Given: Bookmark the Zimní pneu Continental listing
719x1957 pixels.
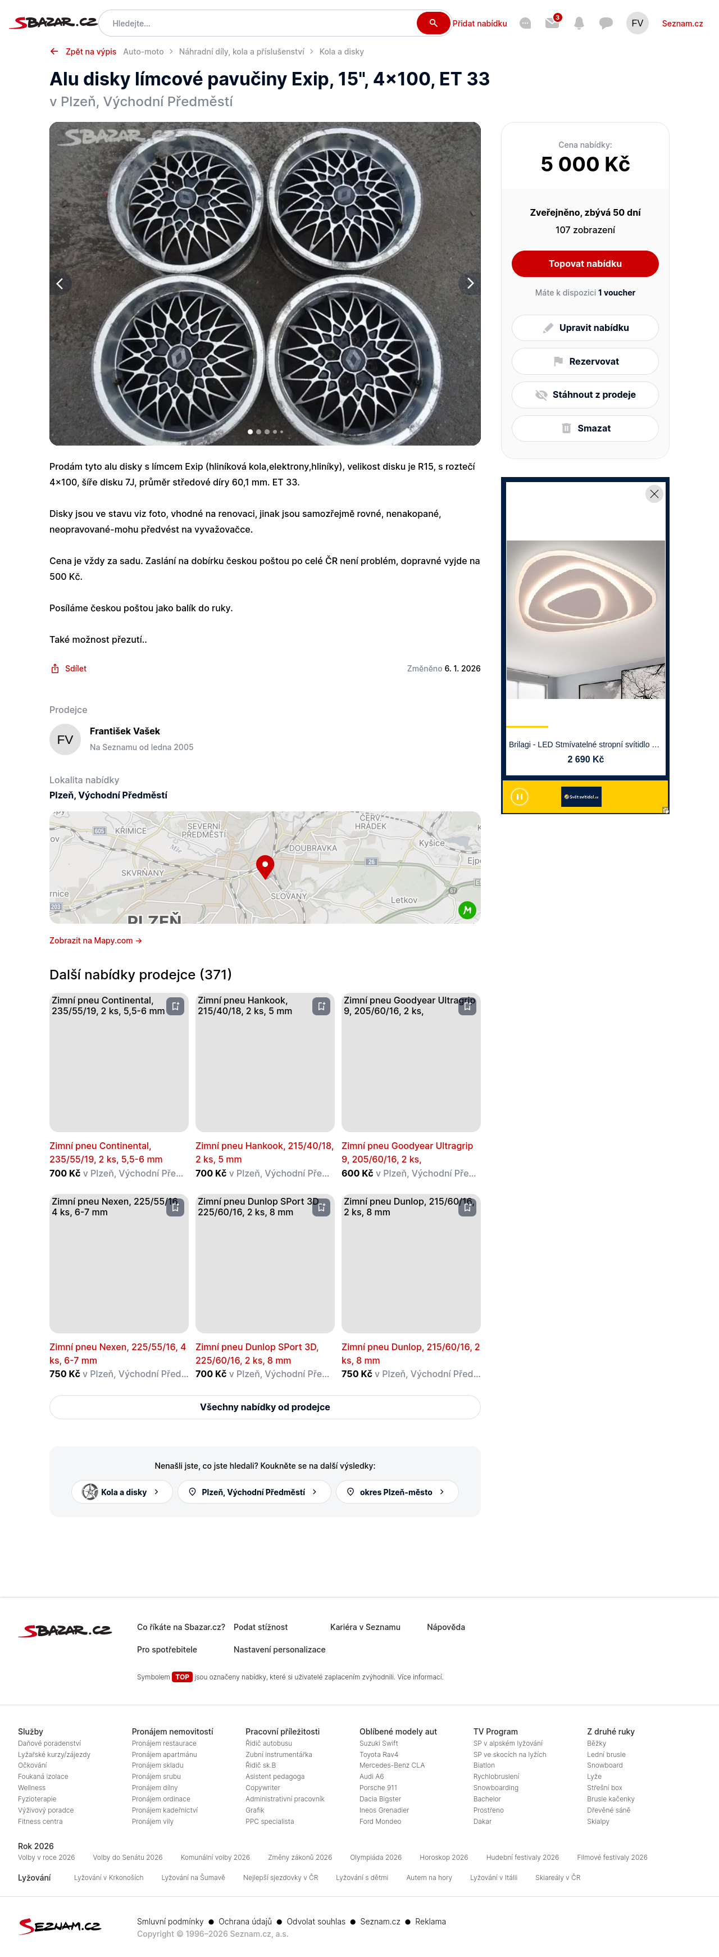Looking at the screenshot, I should [x=175, y=1006].
